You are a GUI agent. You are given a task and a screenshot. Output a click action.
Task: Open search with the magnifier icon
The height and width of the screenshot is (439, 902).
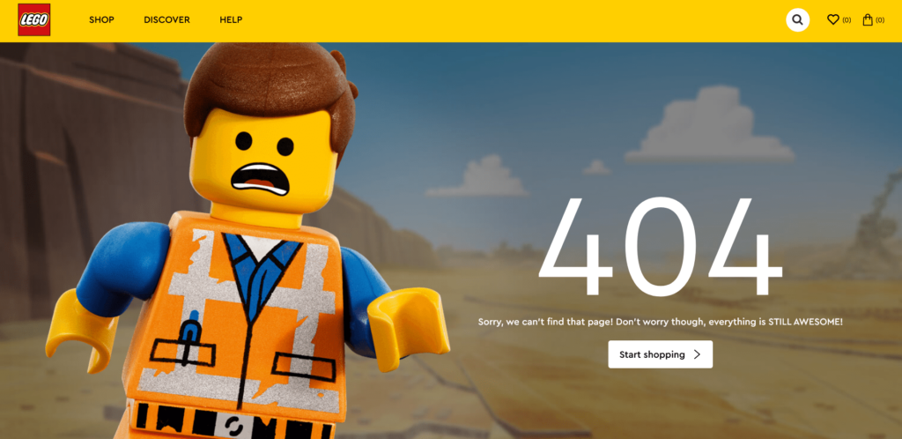click(x=797, y=19)
